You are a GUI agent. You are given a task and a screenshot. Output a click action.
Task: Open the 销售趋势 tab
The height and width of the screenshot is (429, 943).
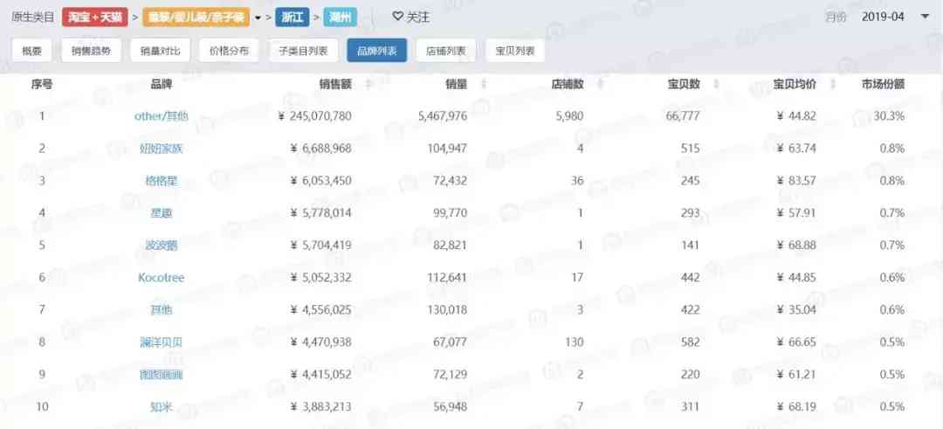pos(91,51)
